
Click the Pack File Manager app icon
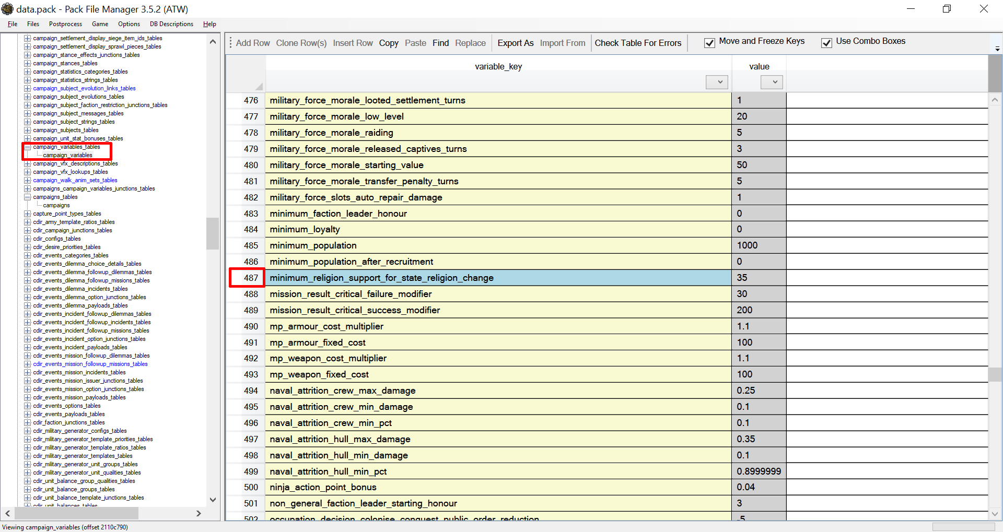pyautogui.click(x=7, y=9)
